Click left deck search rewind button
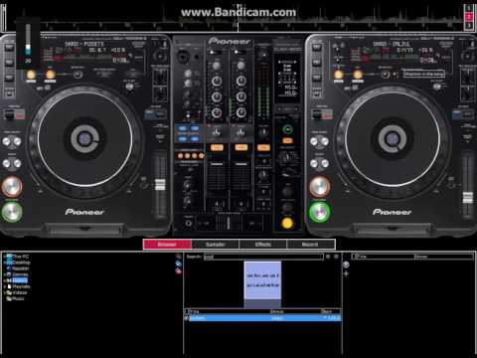Viewport: 477px width, 358px height. point(7,163)
